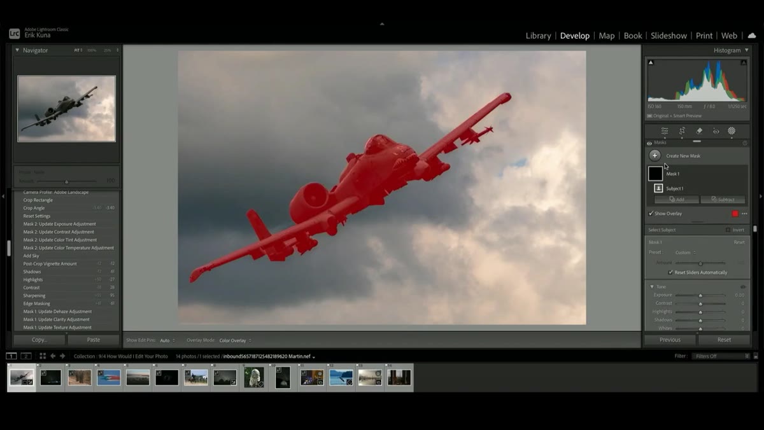The width and height of the screenshot is (764, 430).
Task: Go to the Book module
Action: (x=633, y=36)
